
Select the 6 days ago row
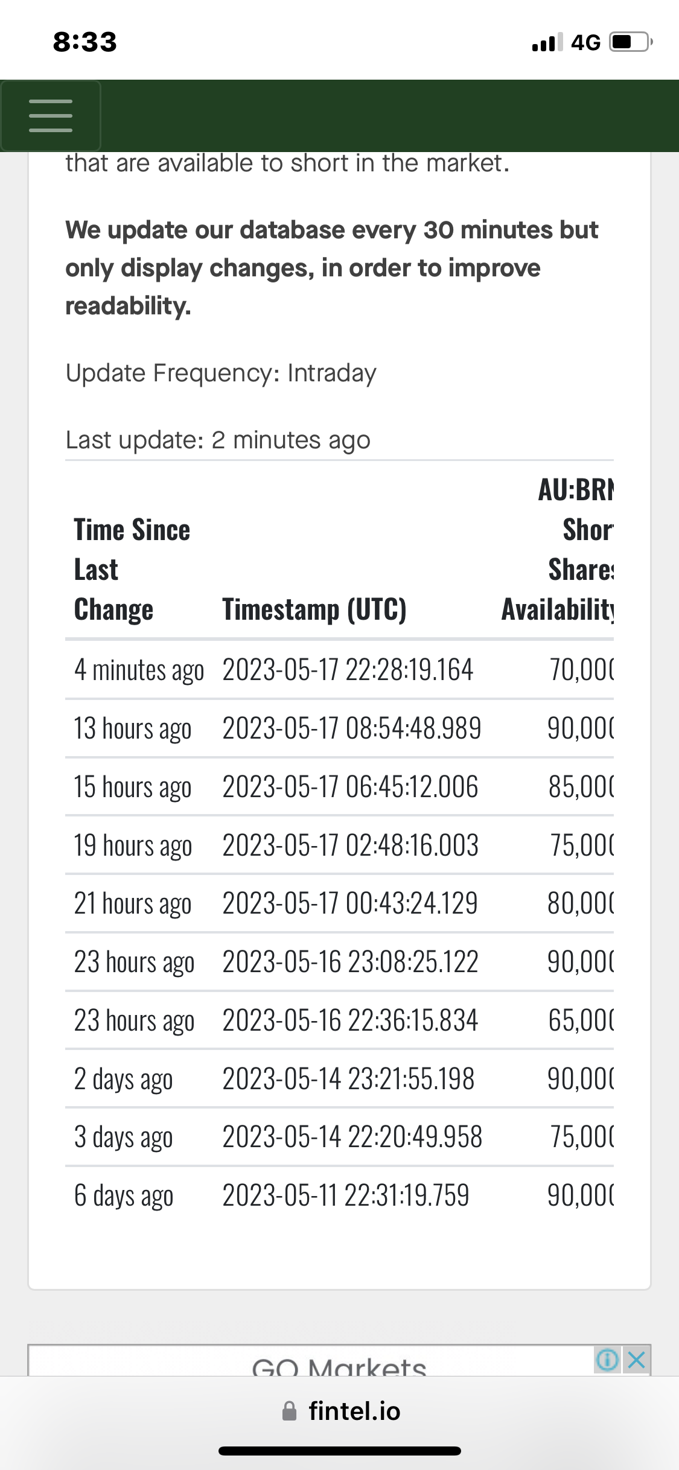pos(339,1195)
